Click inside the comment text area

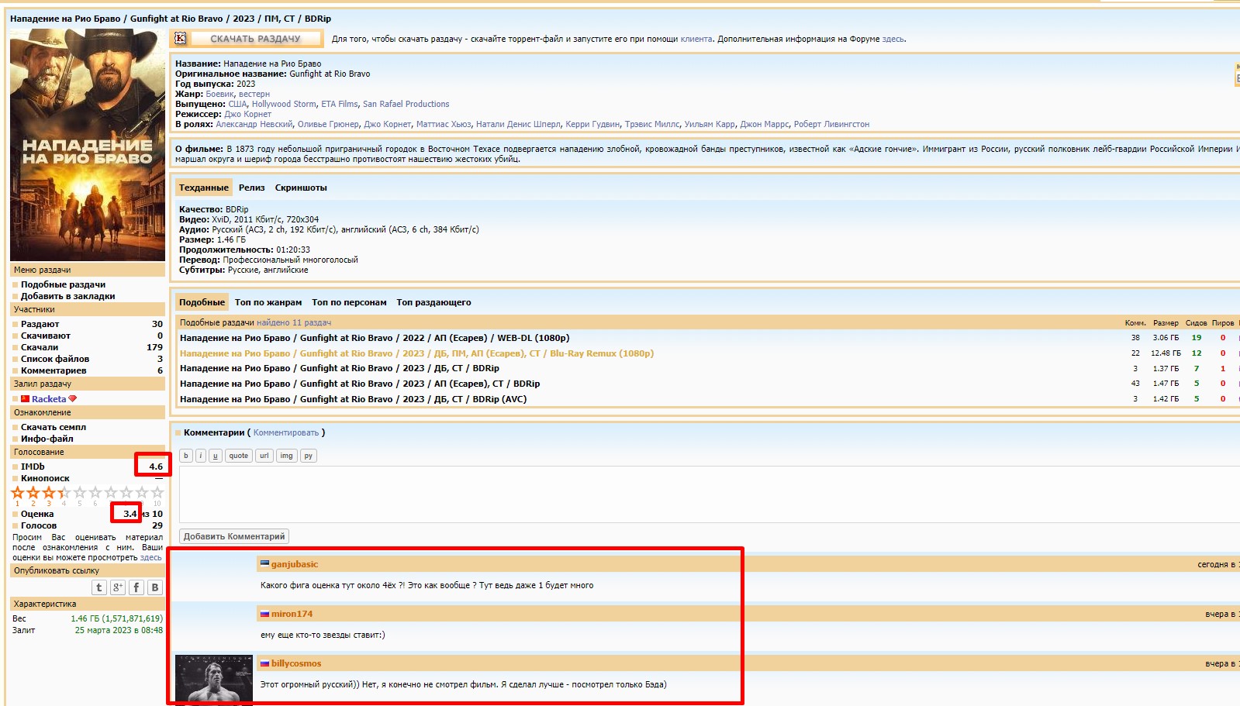click(x=698, y=494)
